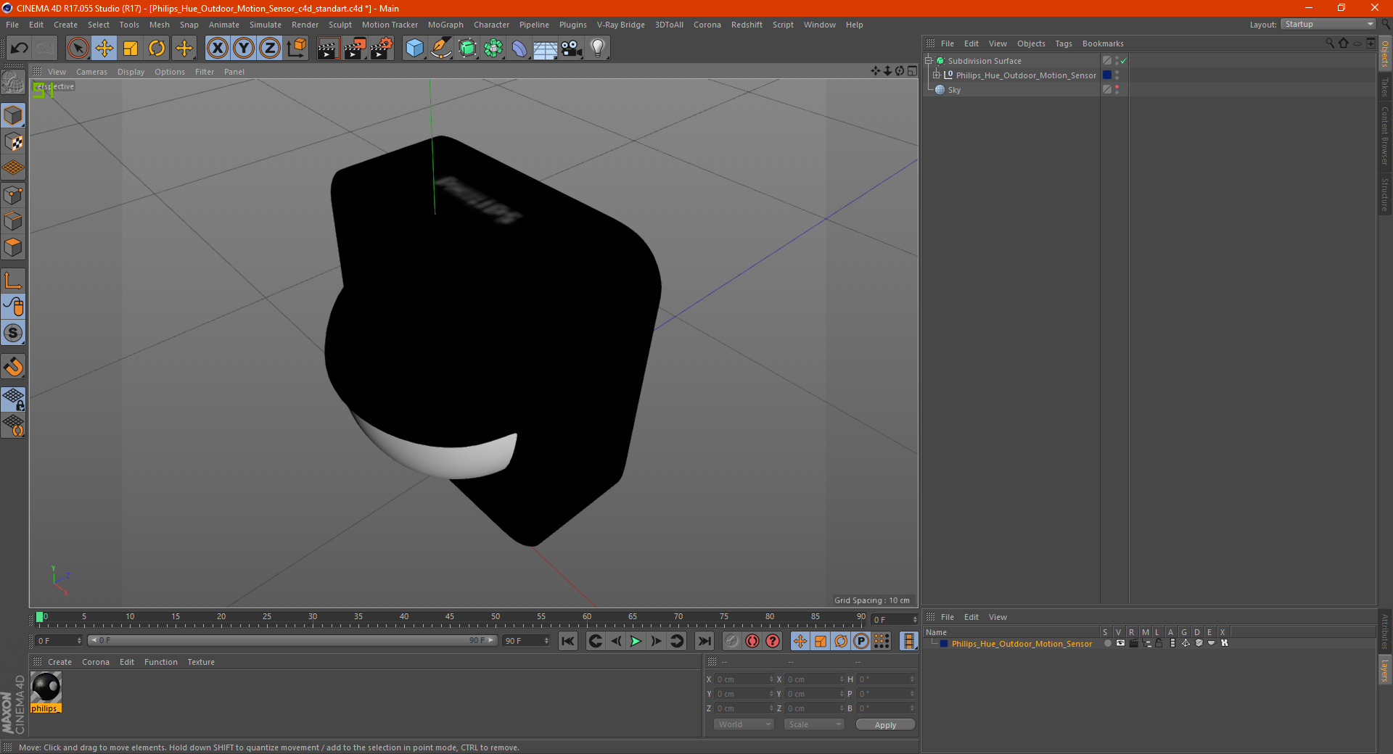Activate the Rotate tool

click(157, 49)
